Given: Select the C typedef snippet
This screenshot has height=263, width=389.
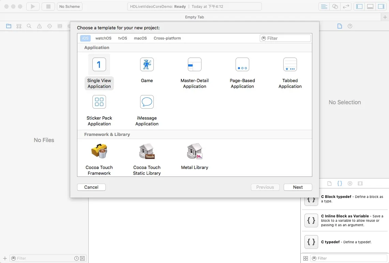Looking at the screenshot, I should click(345, 242).
